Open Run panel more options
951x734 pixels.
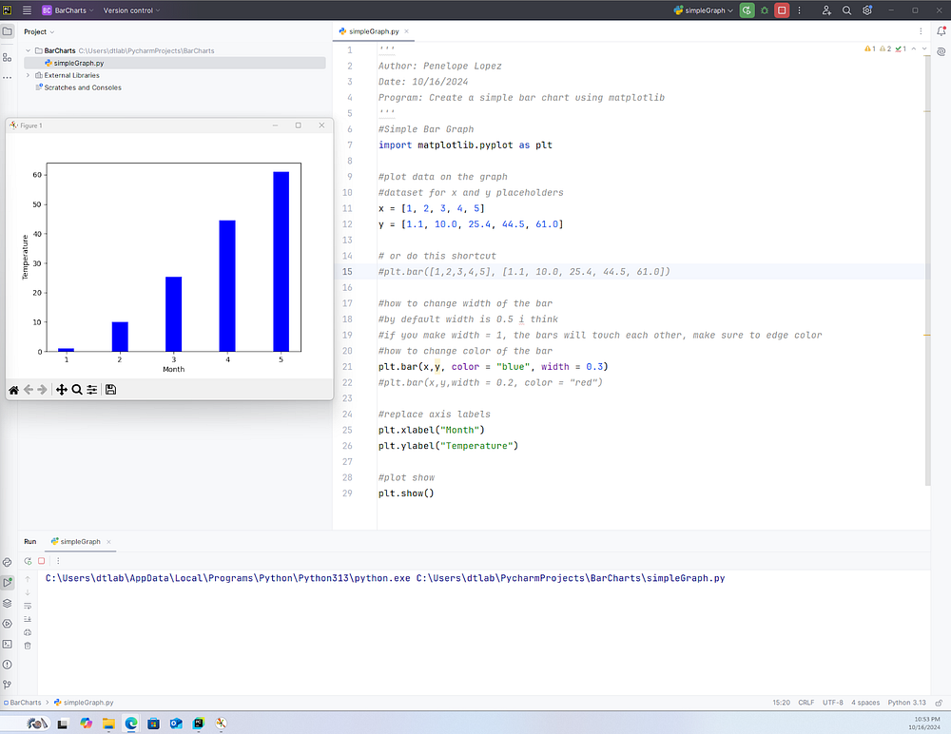click(x=58, y=561)
